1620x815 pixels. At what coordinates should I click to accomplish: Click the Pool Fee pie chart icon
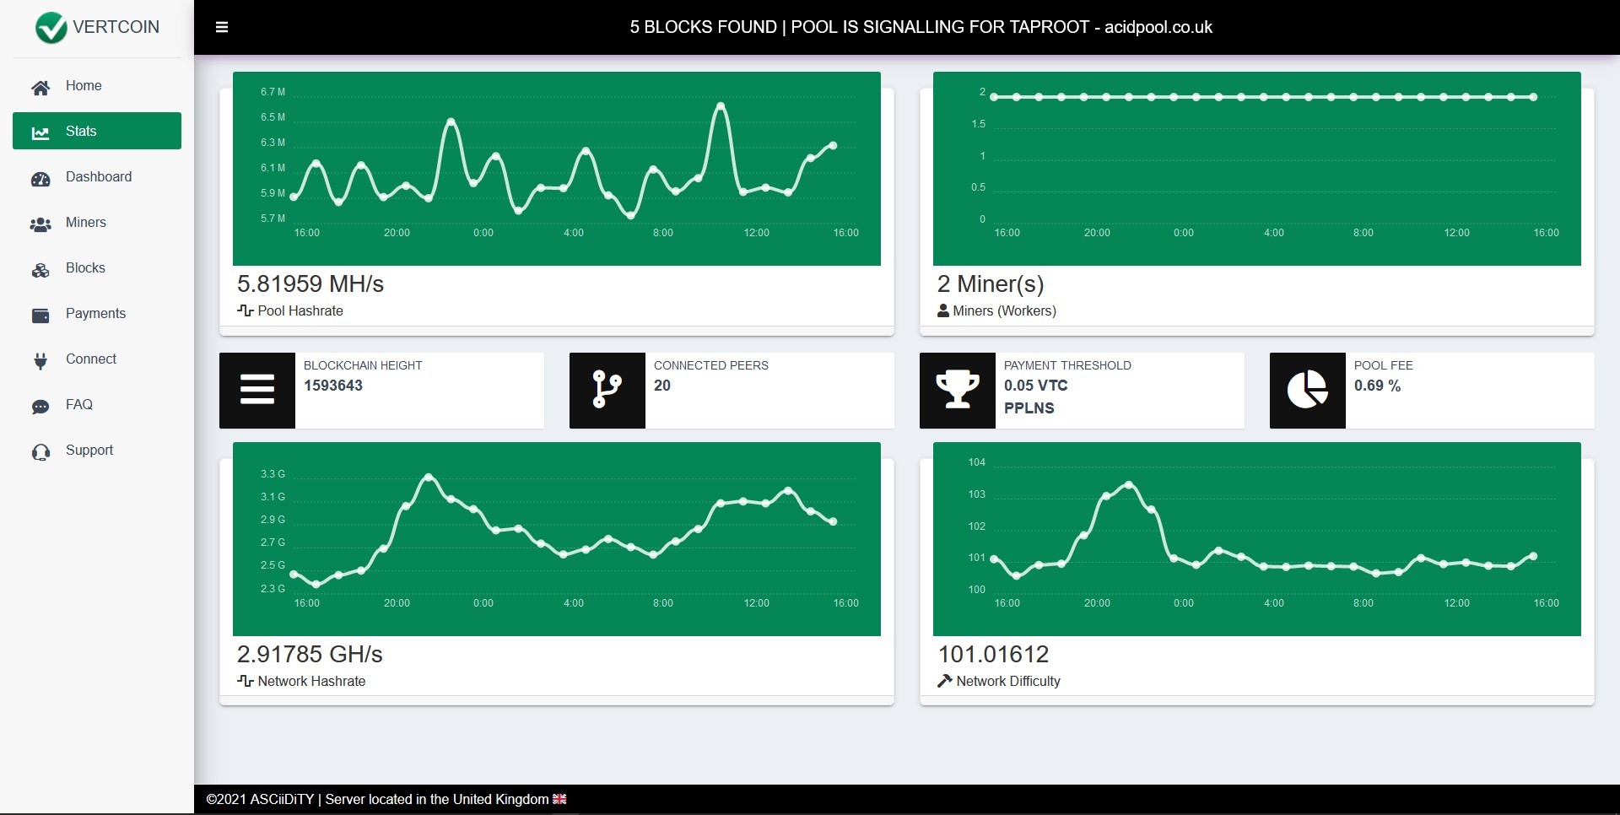click(1308, 390)
